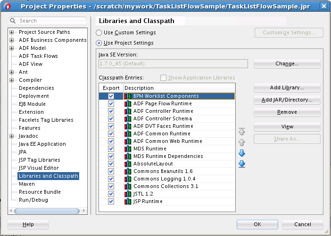Screen dimensions: 331x236
Task: Click the Commons Collections 3.1 library icon
Action: pos(128,186)
